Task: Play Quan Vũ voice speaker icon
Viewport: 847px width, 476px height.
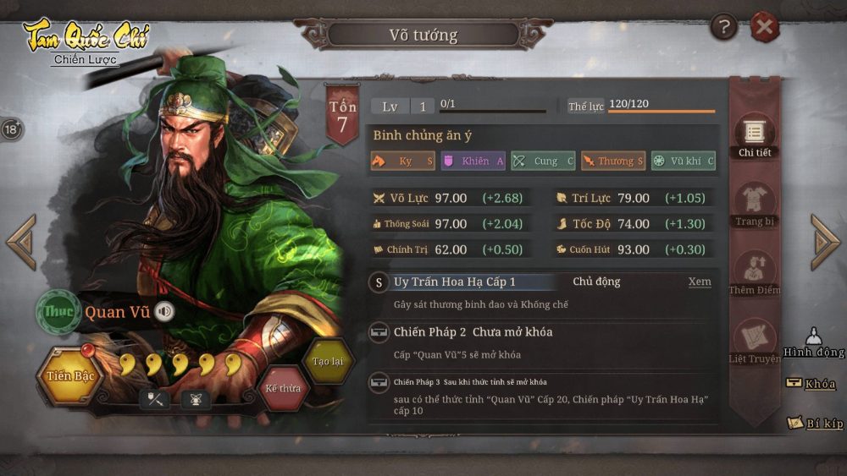Action: 164,311
